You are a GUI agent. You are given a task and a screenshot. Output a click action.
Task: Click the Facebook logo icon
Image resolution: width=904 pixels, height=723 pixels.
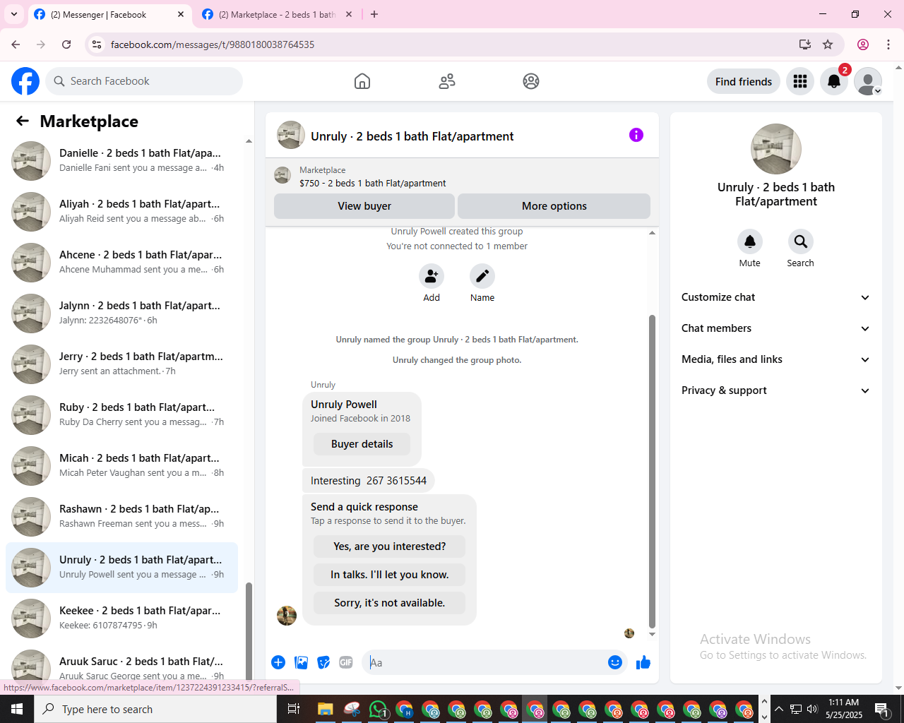click(x=25, y=81)
